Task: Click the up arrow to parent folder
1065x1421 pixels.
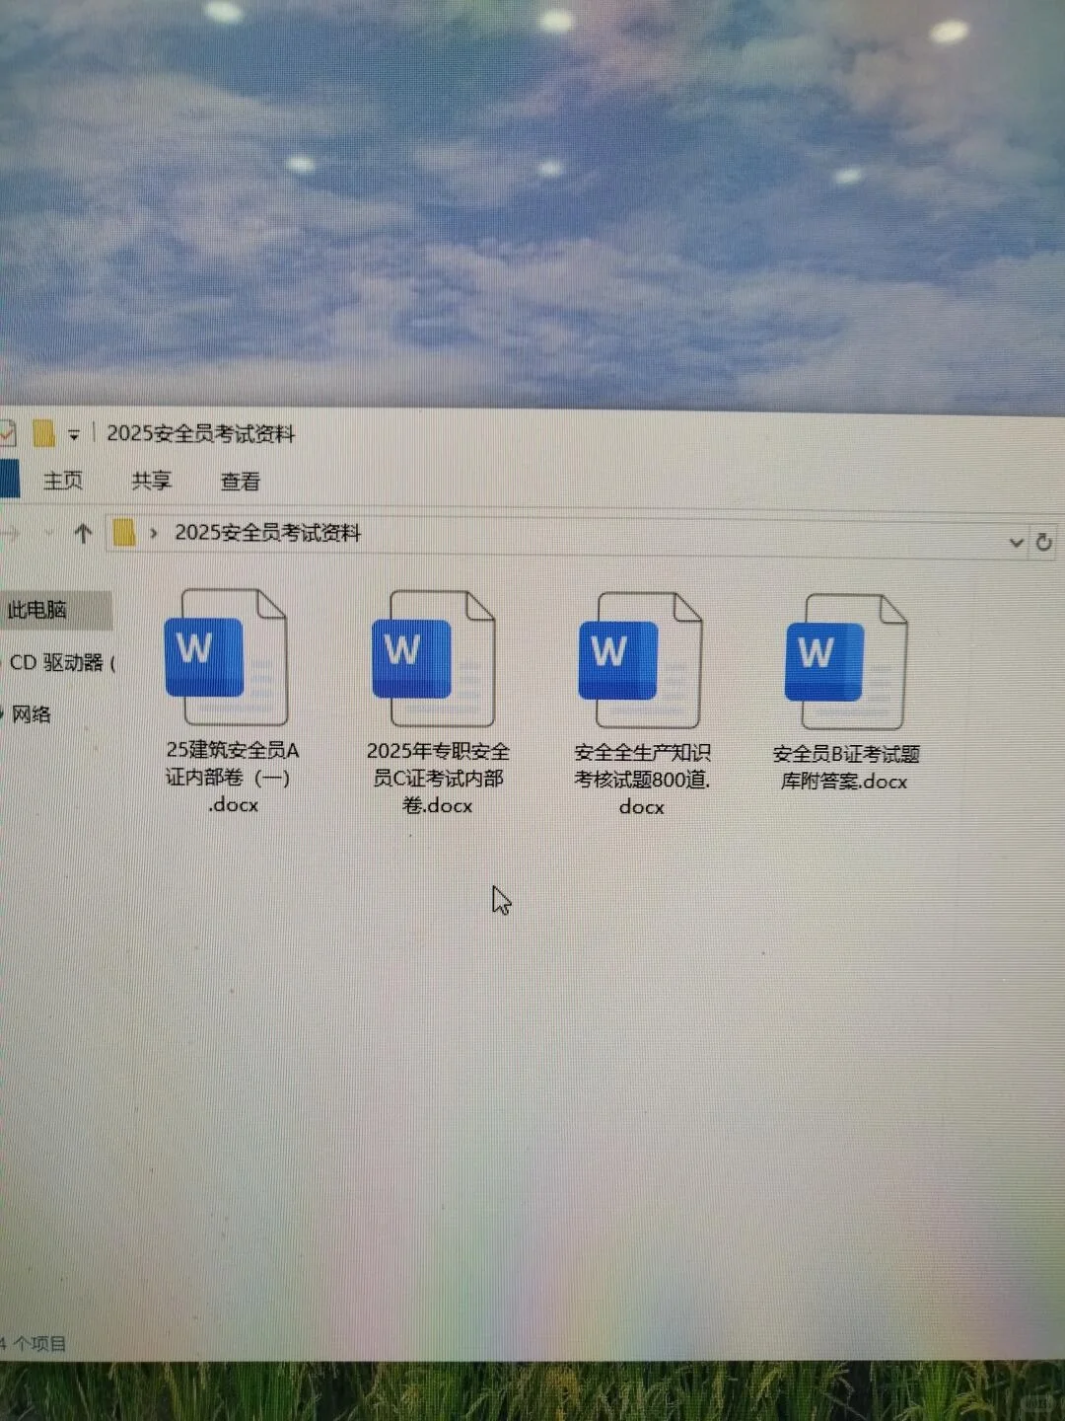Action: [x=83, y=533]
